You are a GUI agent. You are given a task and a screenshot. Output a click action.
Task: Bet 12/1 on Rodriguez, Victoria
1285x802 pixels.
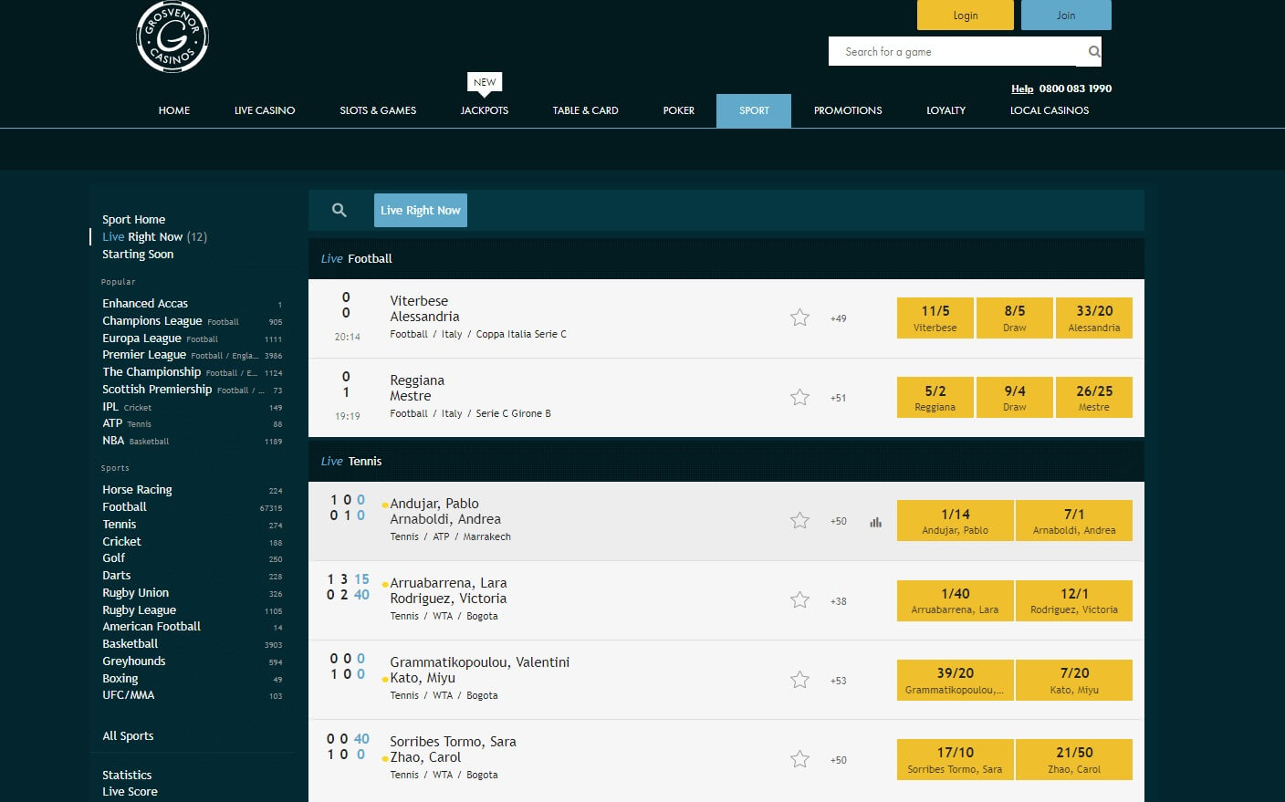(1074, 600)
